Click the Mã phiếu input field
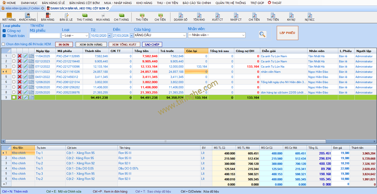The image size is (377, 194). [x=44, y=36]
